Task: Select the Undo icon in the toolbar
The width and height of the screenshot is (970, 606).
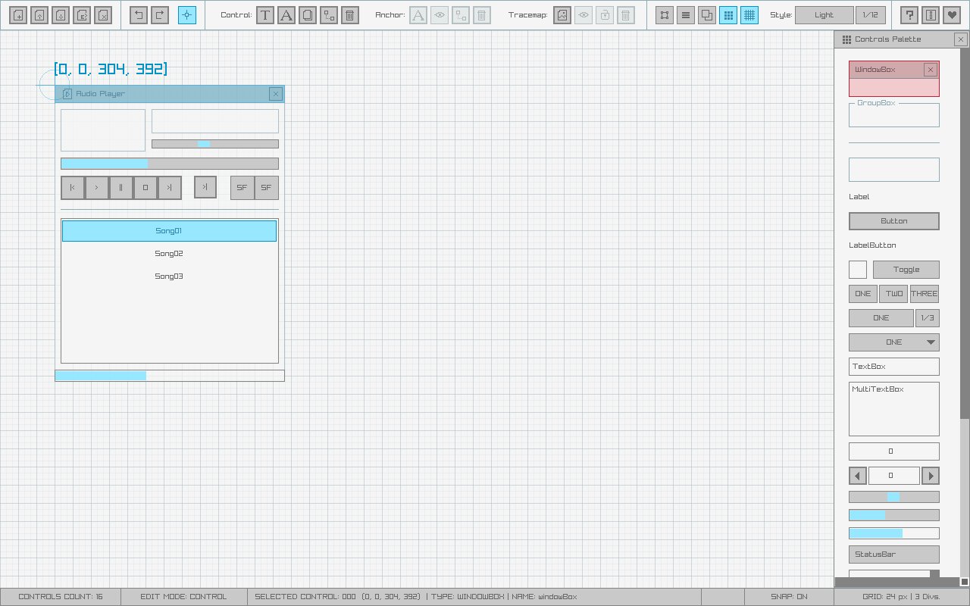Action: 139,14
